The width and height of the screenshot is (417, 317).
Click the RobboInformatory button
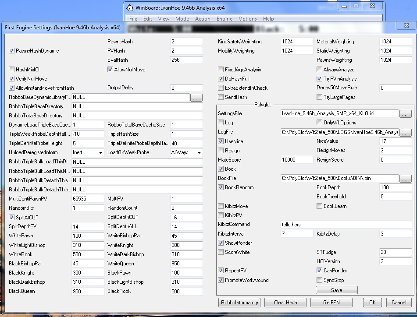239,303
